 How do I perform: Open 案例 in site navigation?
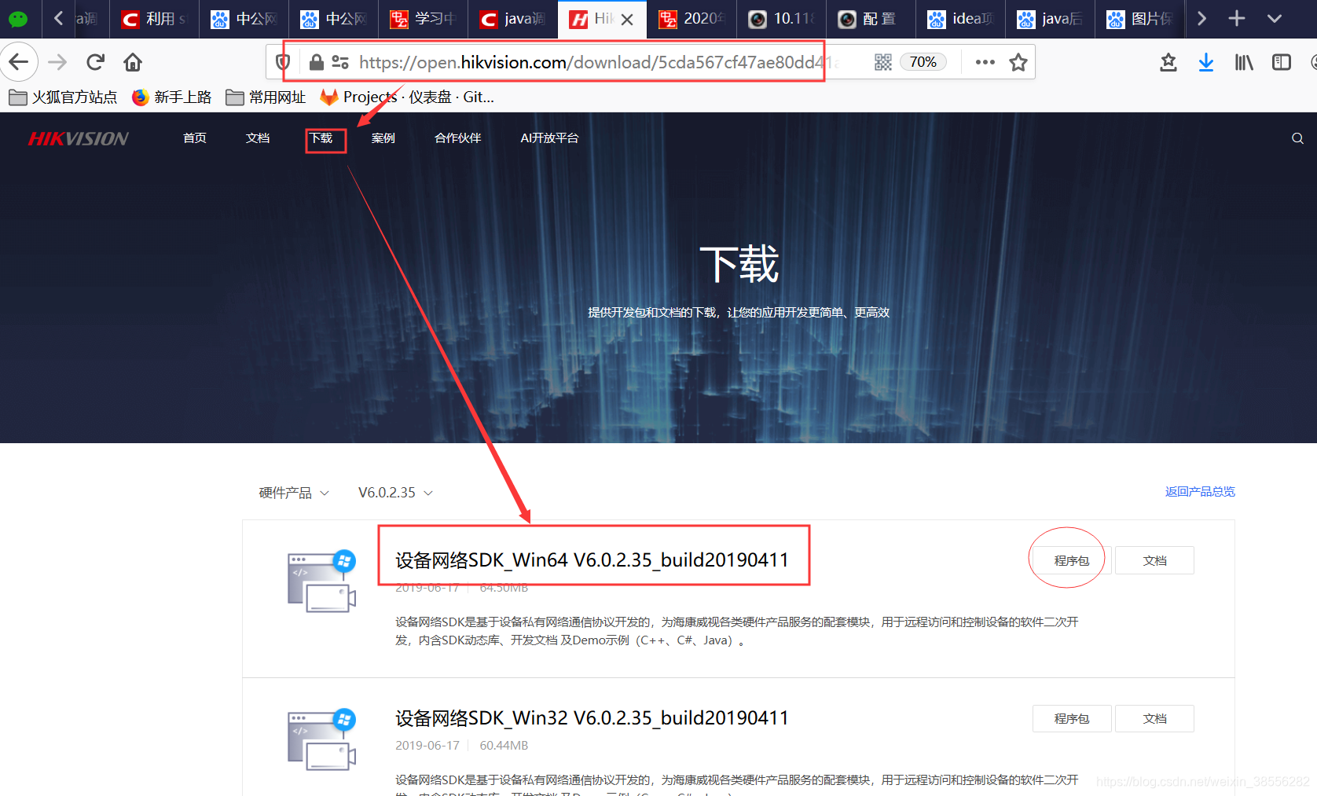click(383, 138)
